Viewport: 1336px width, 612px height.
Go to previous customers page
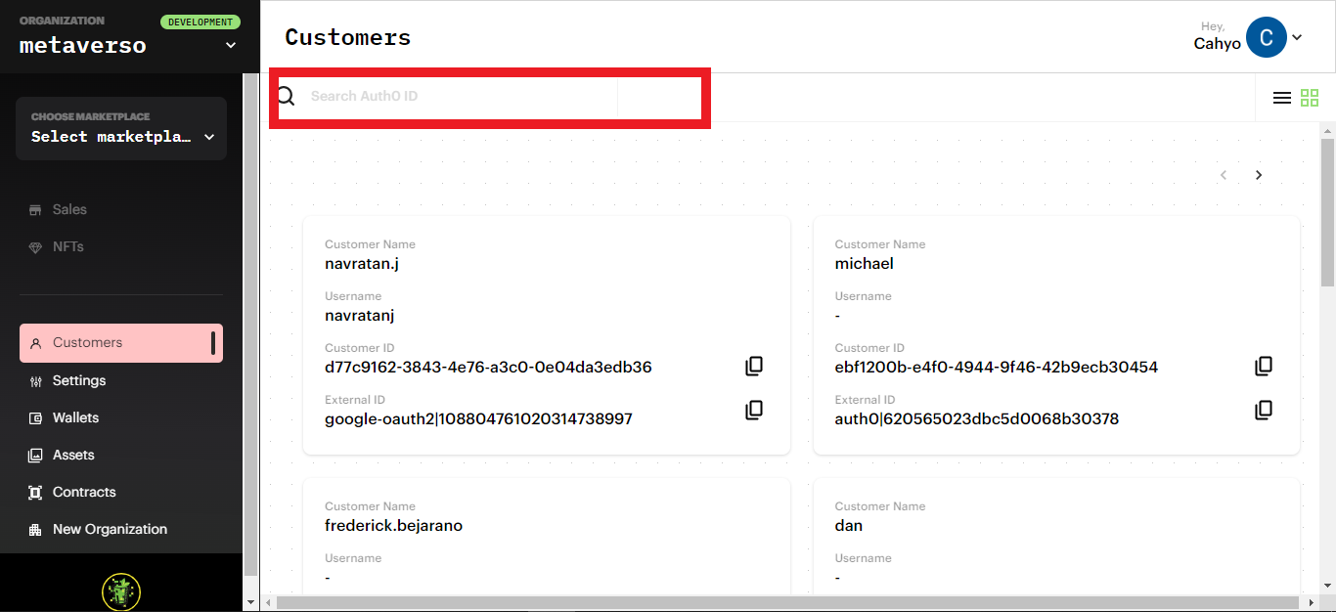click(1224, 175)
